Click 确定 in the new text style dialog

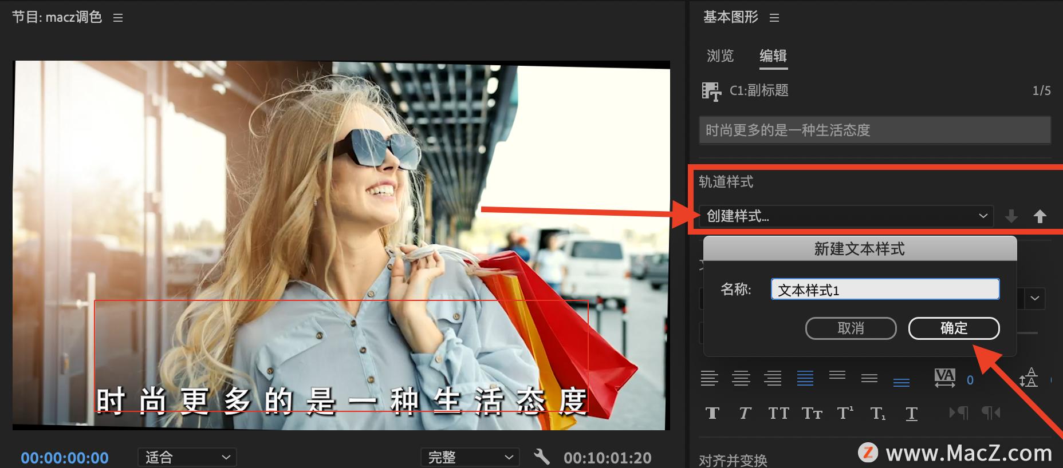(954, 328)
